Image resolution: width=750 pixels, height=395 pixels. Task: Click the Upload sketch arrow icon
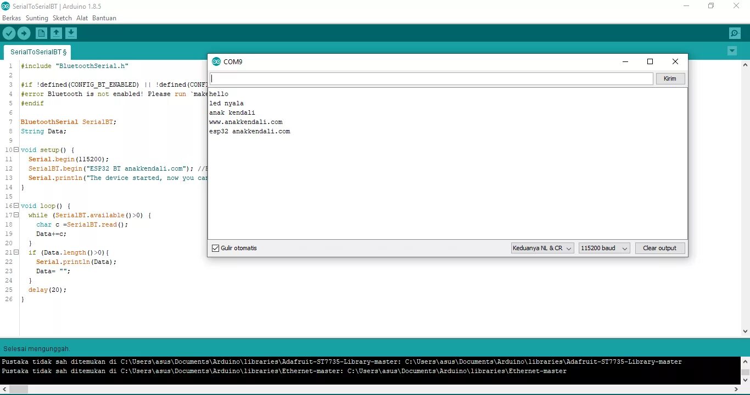pyautogui.click(x=24, y=33)
